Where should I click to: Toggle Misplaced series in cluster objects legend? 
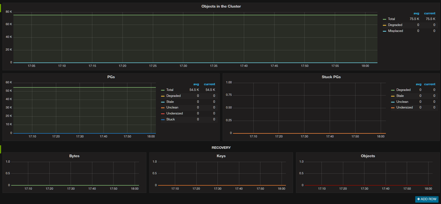click(395, 31)
